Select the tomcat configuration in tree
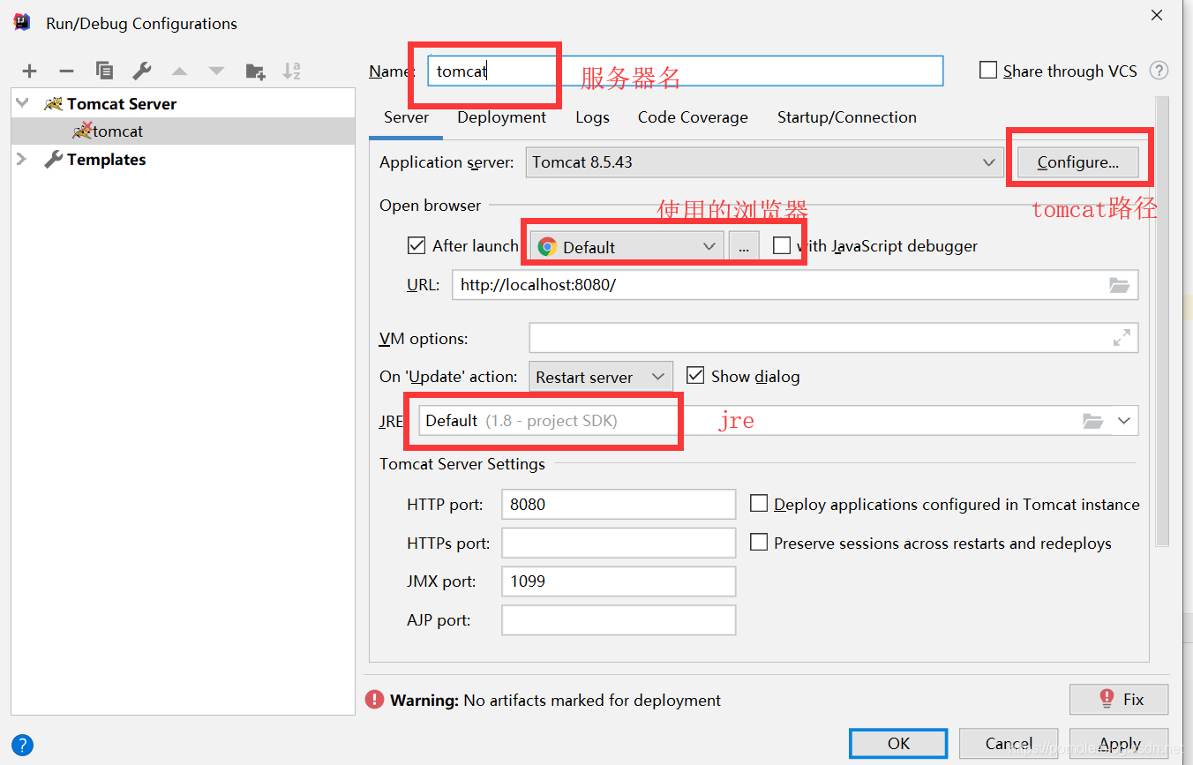This screenshot has width=1193, height=765. [183, 131]
